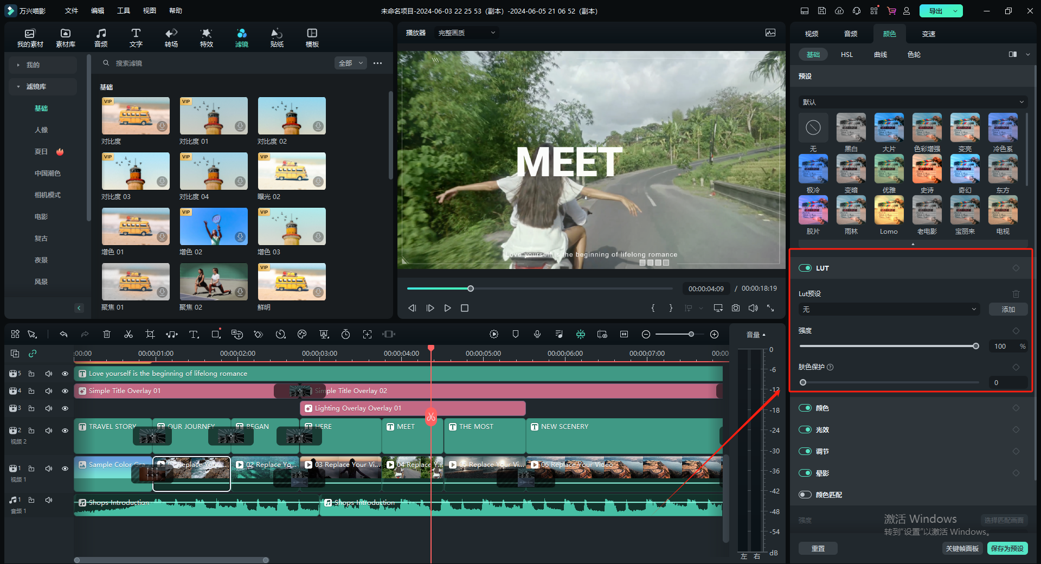Open the Lut预设 无 dropdown
Viewport: 1041px width, 564px height.
coord(889,309)
